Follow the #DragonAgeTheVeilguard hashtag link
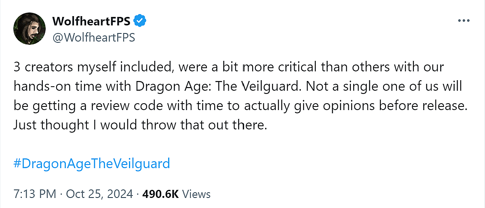This screenshot has width=485, height=208. tap(91, 164)
